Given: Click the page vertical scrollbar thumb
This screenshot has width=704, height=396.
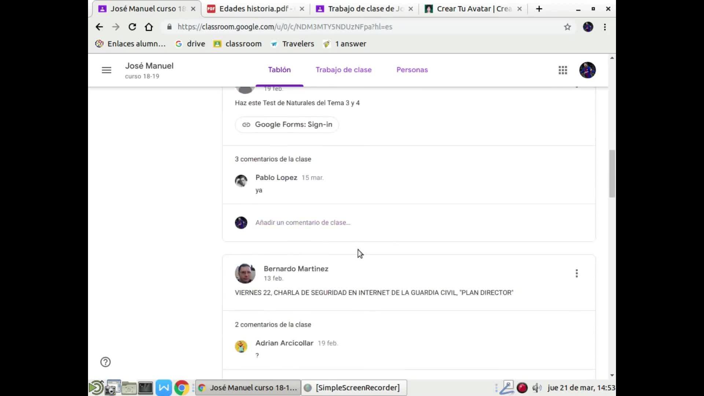Looking at the screenshot, I should (x=612, y=173).
